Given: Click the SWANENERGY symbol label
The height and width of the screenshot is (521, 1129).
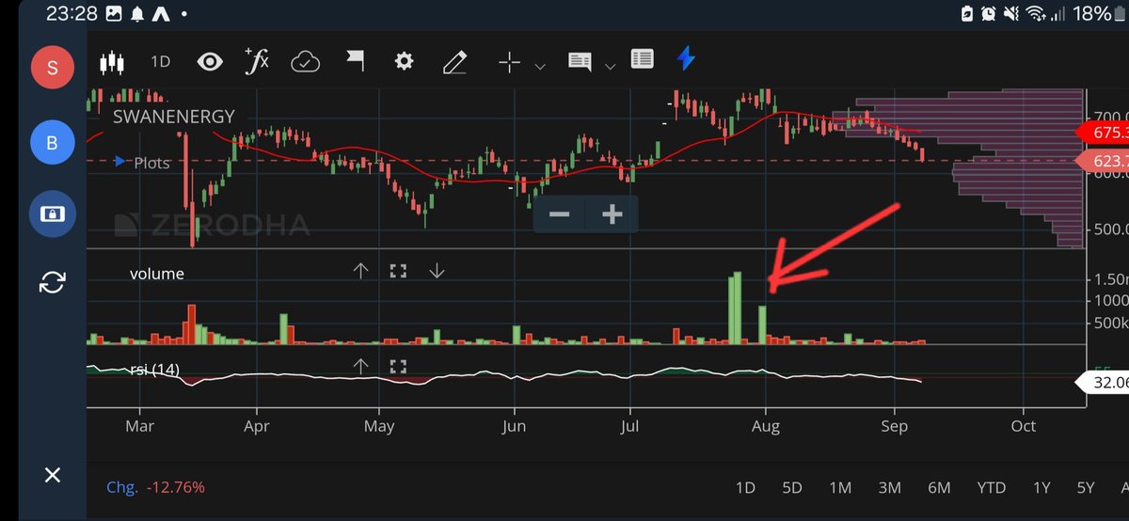Looking at the screenshot, I should [173, 118].
